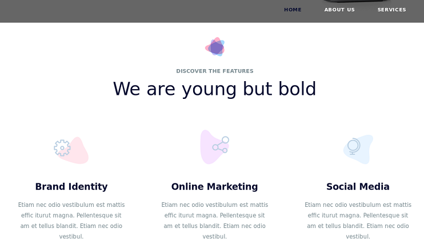Click the share icon above Online Marketing
424x248 pixels.
[221, 145]
